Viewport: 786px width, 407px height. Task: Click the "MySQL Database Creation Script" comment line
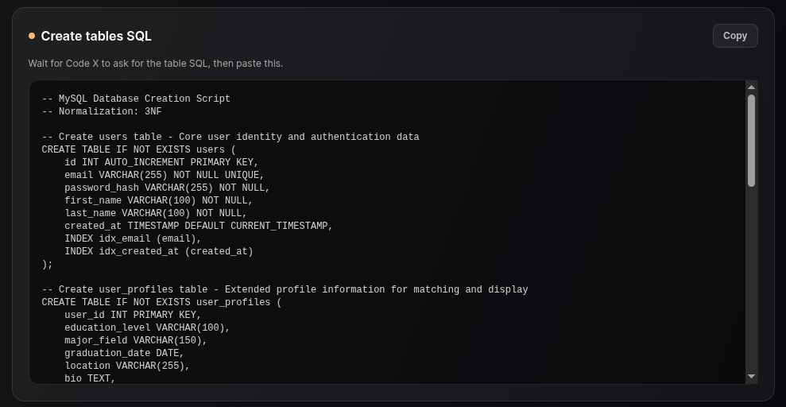(x=136, y=99)
